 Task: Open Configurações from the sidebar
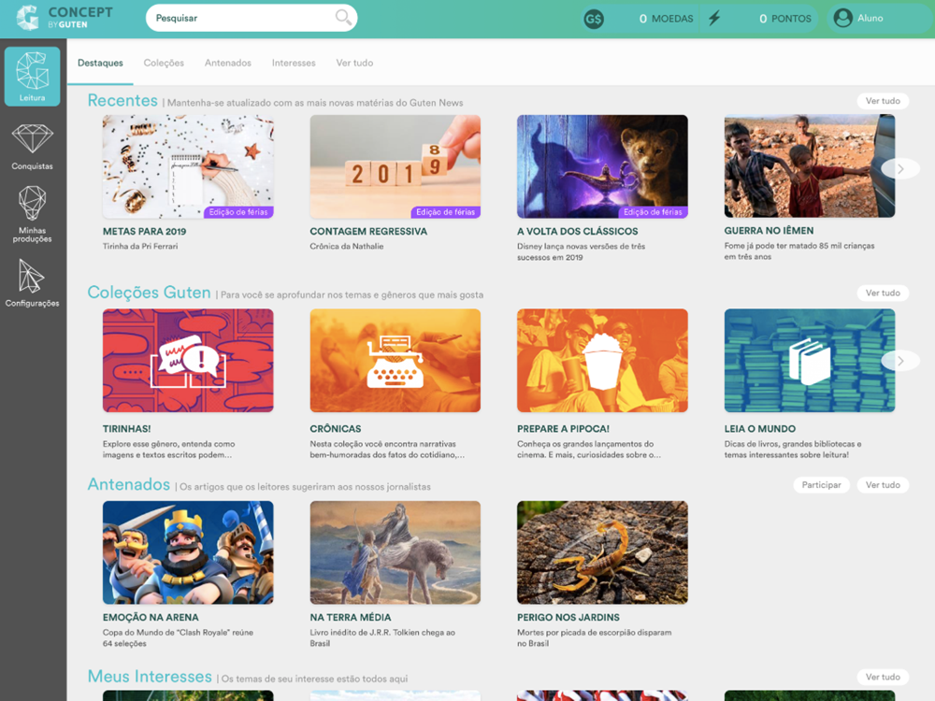pyautogui.click(x=32, y=283)
